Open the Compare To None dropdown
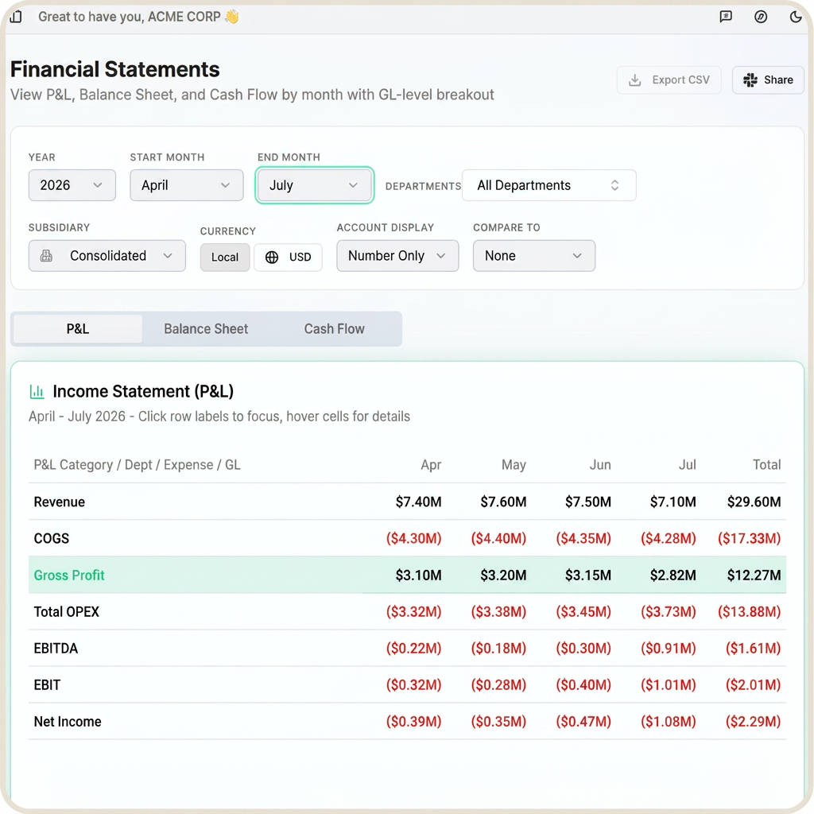Viewport: 814px width, 814px height. click(x=534, y=256)
